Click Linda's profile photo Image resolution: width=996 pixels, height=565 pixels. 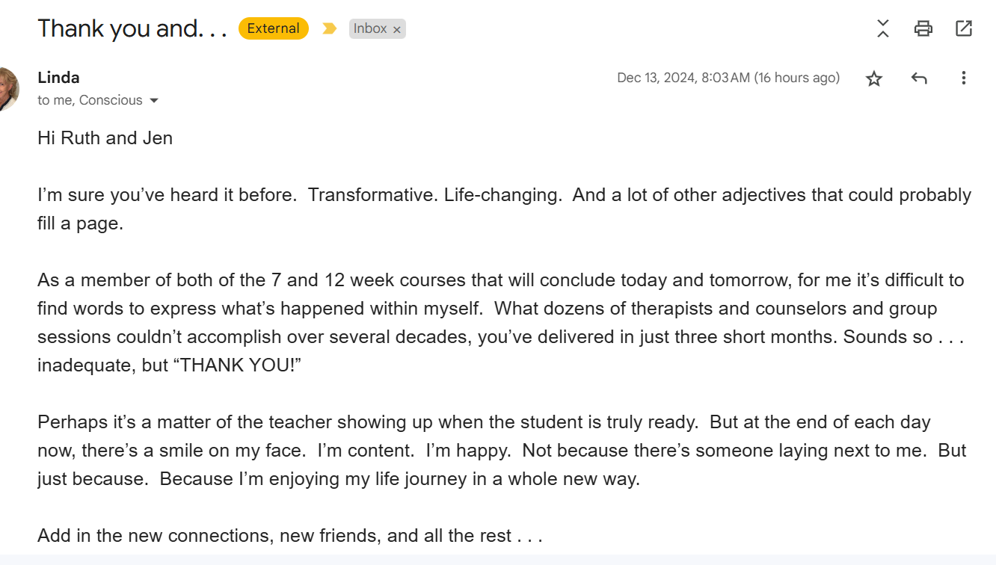click(7, 88)
